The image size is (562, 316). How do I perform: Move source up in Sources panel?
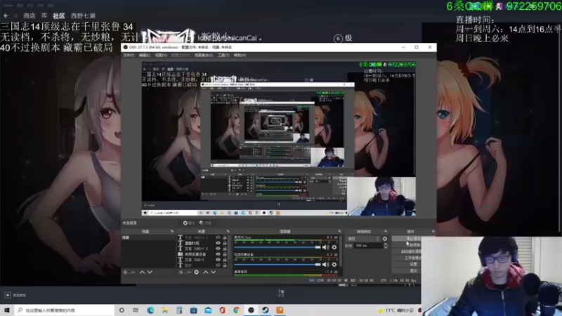point(205,272)
